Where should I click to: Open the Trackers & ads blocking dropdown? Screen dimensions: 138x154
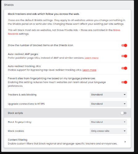[108, 95]
